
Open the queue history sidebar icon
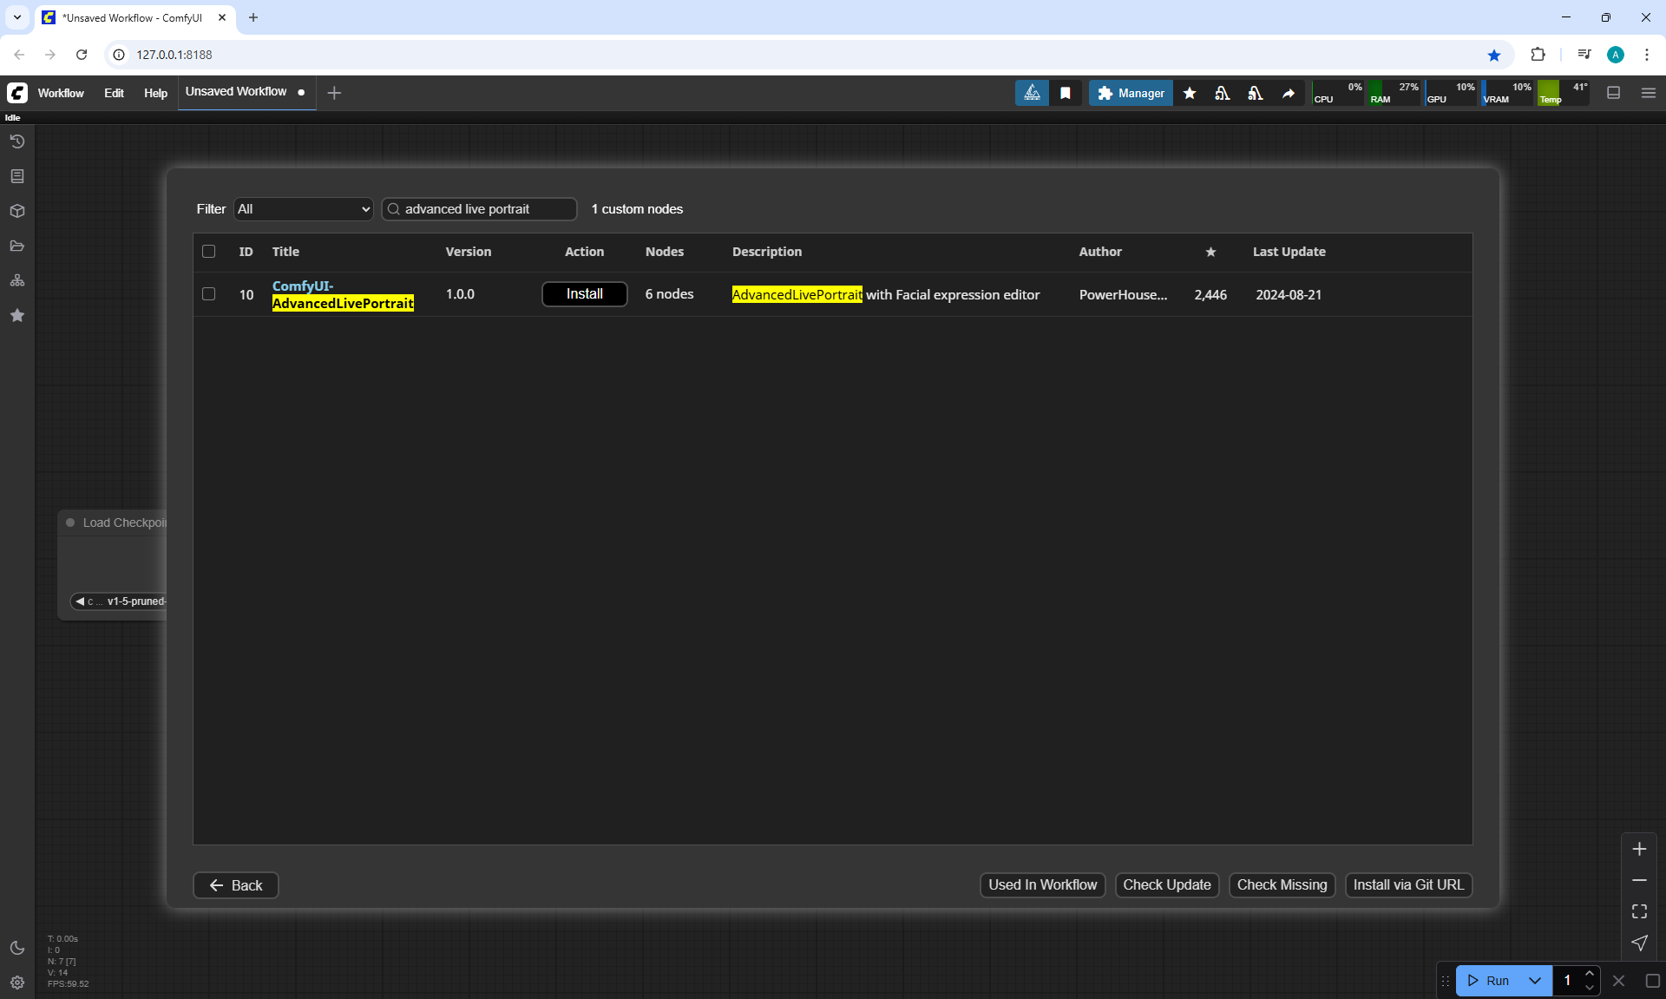[x=17, y=141]
